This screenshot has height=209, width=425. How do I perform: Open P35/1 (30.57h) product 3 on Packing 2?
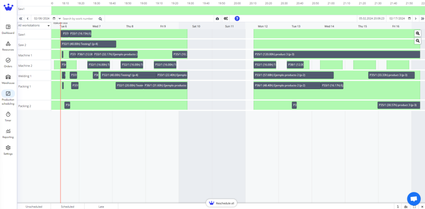point(399,105)
